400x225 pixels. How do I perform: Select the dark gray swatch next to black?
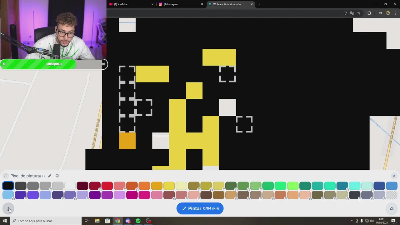(x=21, y=186)
